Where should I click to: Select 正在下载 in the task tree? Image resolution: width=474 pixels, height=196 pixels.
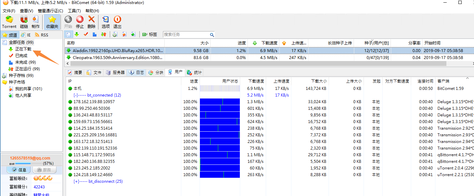point(23,49)
